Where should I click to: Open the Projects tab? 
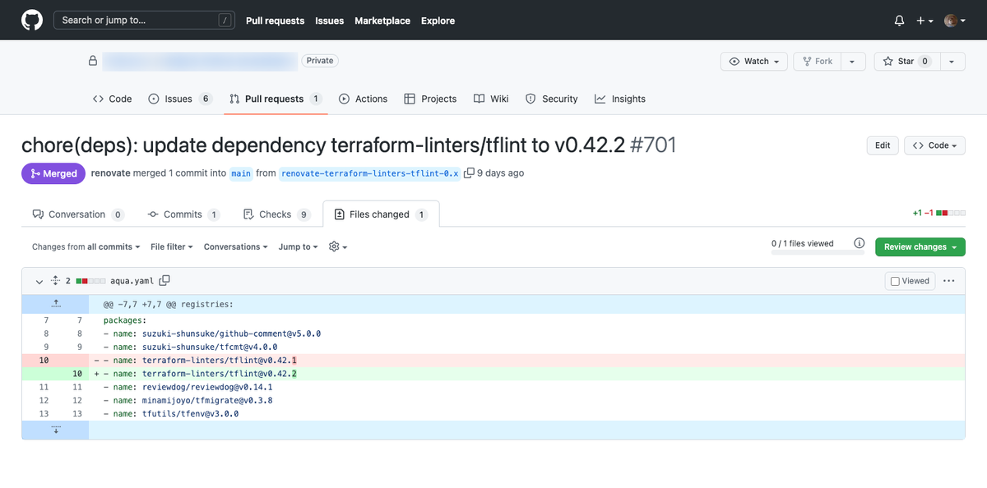pos(430,99)
